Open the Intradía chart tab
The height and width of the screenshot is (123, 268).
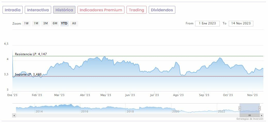(x=13, y=10)
